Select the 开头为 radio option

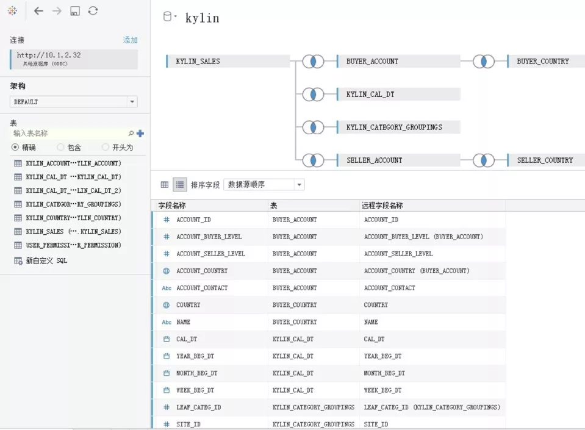pos(106,148)
